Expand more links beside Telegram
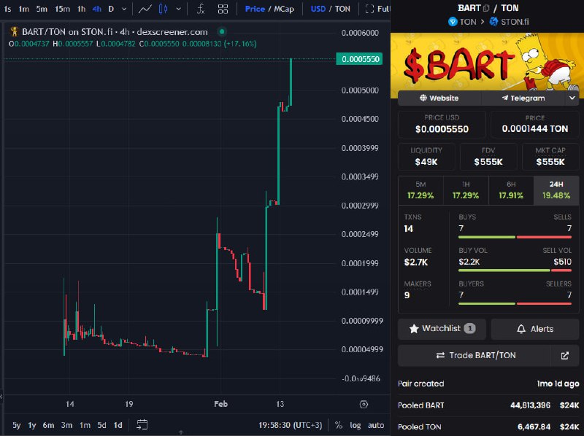Image resolution: width=584 pixels, height=436 pixels. point(572,98)
